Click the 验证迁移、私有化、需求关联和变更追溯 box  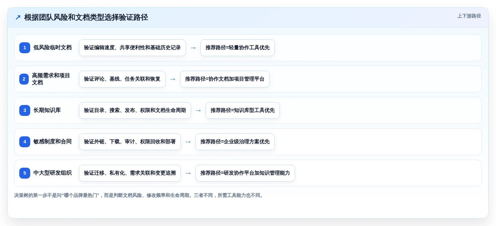click(x=130, y=173)
